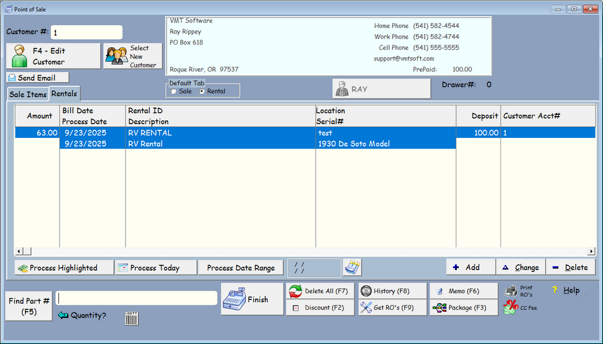Change the selected rental
The image size is (603, 344).
point(521,267)
